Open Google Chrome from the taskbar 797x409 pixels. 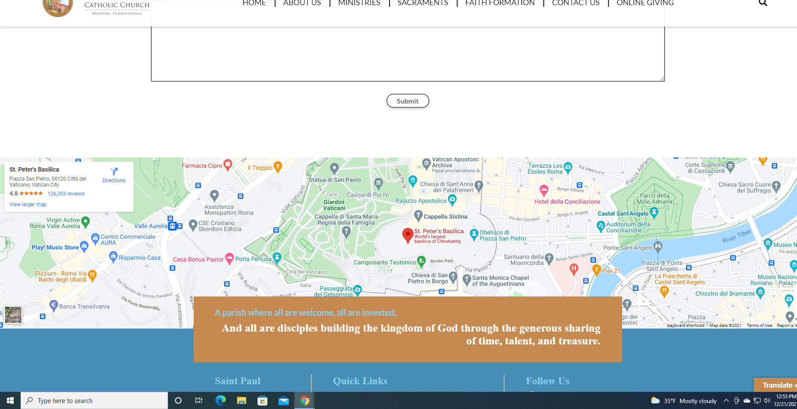click(305, 400)
